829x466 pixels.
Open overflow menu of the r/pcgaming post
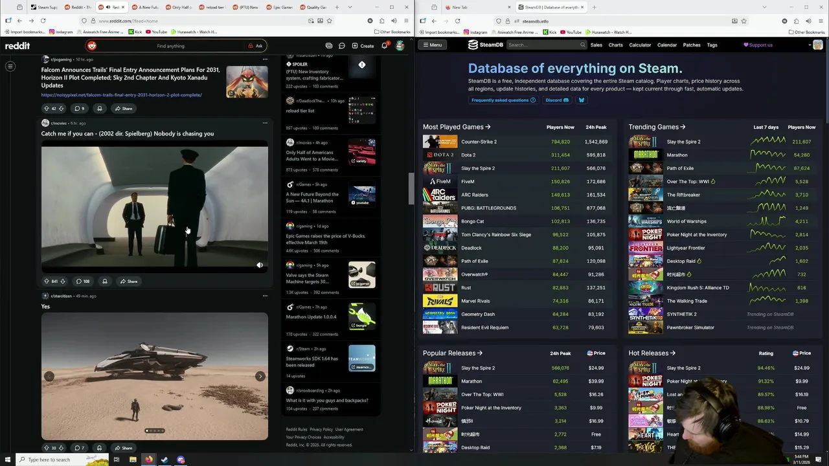tap(265, 60)
